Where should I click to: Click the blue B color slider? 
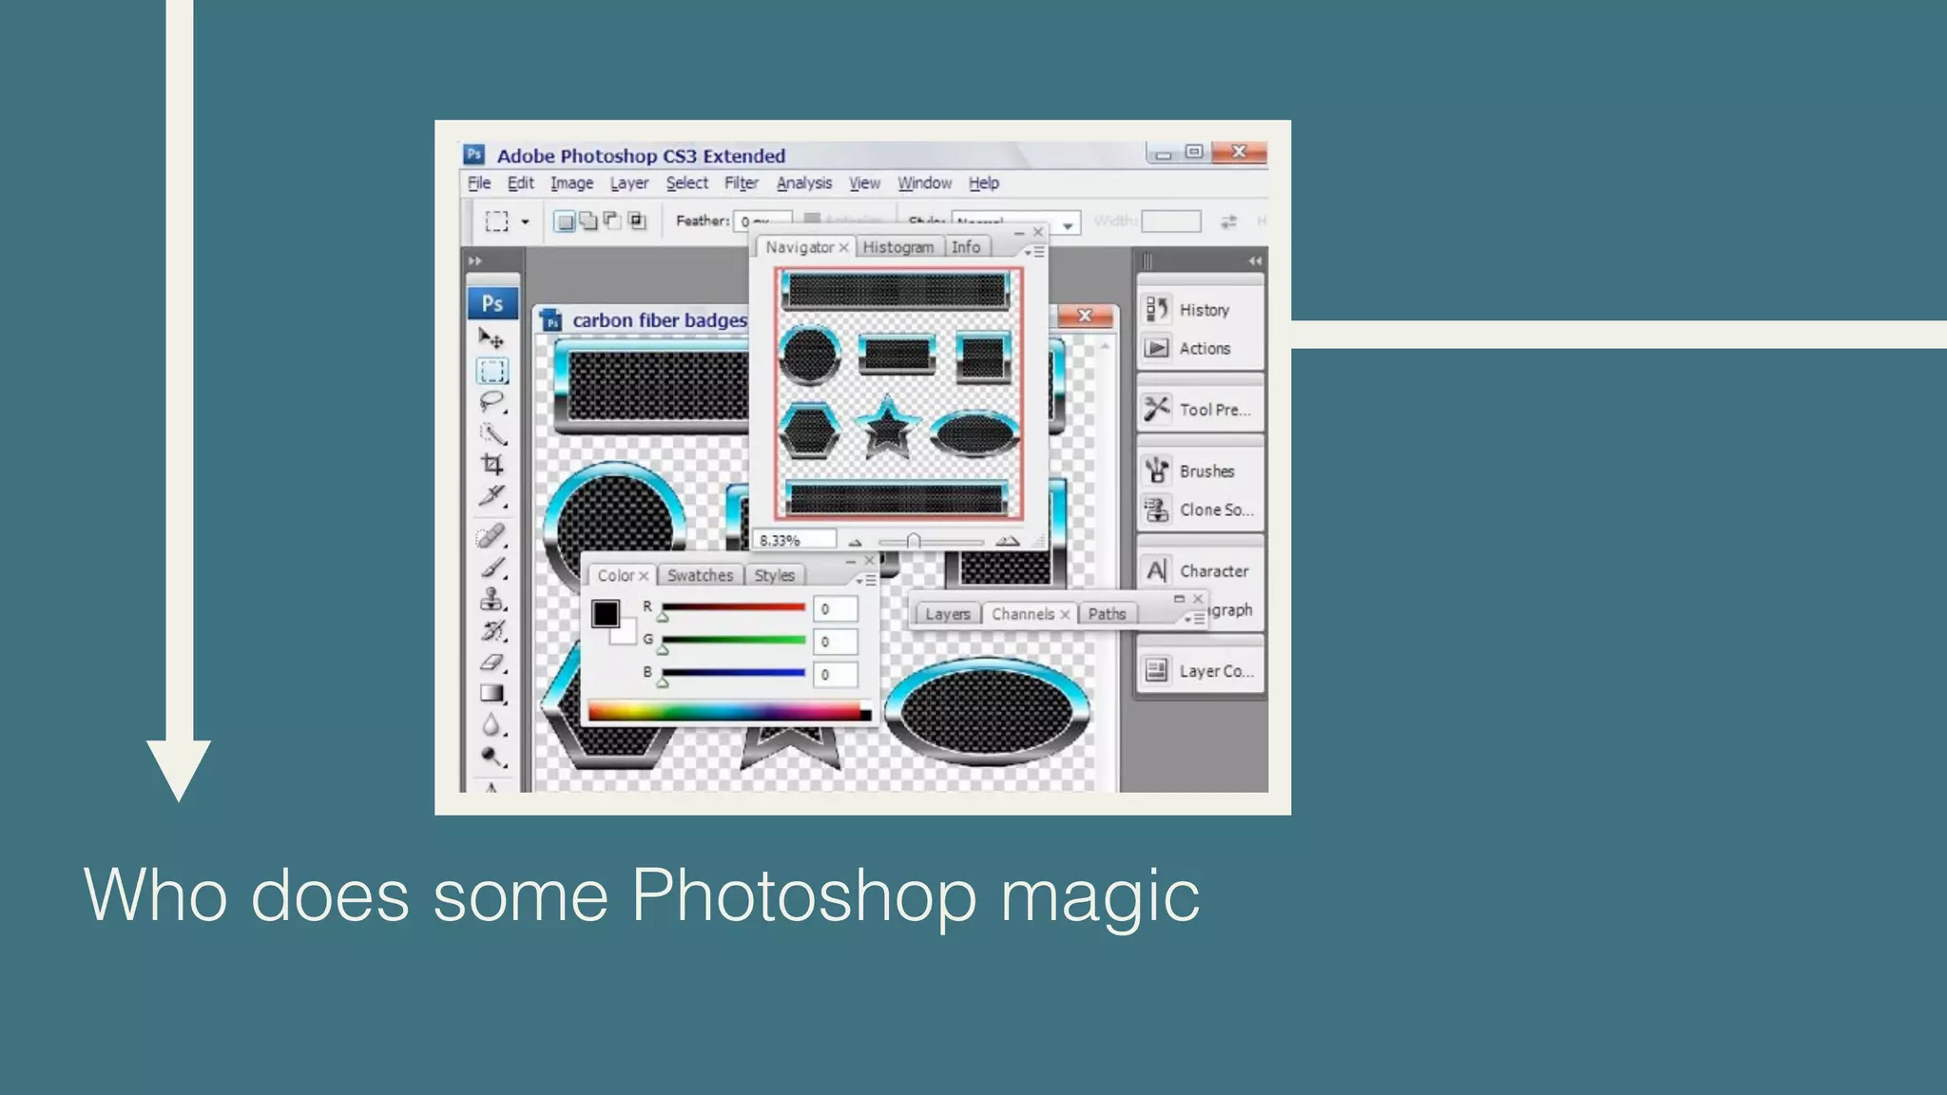click(733, 674)
